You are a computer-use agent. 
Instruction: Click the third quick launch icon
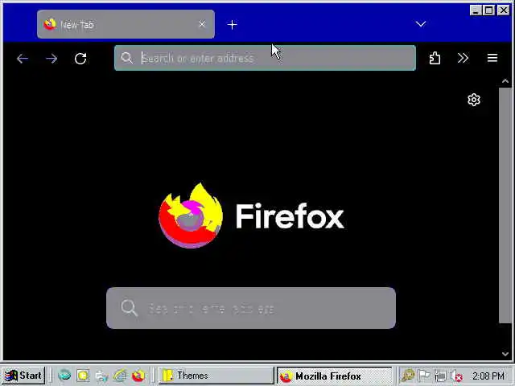101,376
